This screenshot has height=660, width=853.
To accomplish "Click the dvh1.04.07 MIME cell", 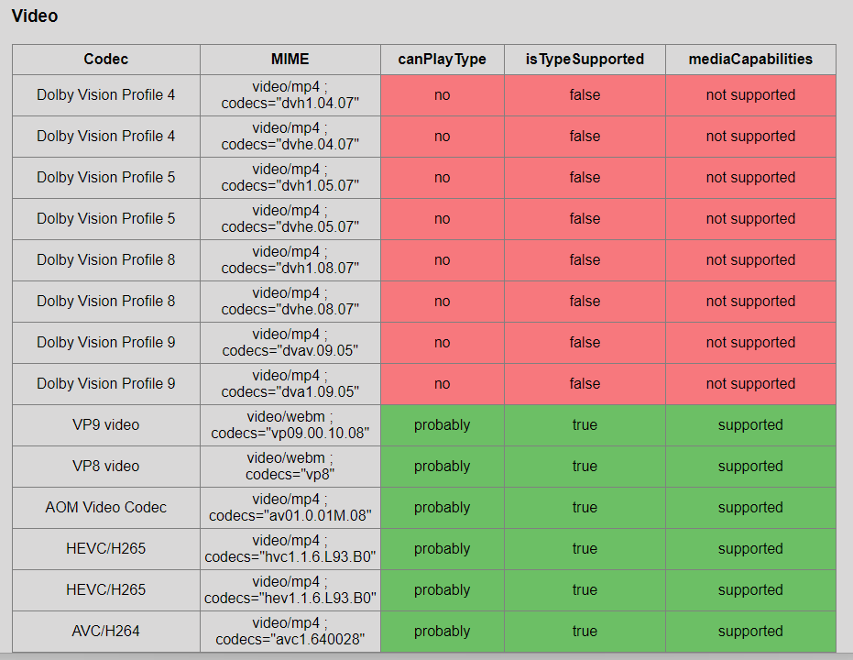I will pyautogui.click(x=290, y=95).
